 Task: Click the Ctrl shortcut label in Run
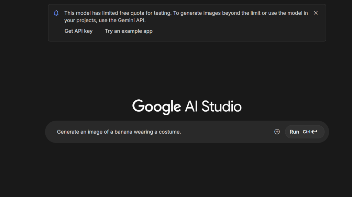coord(306,132)
